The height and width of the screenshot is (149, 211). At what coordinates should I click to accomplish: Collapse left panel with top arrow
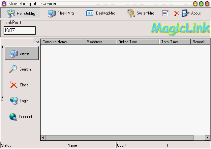point(2,46)
